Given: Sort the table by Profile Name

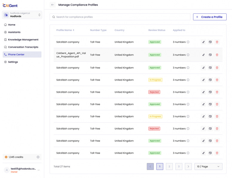Looking at the screenshot, I should point(74,30).
